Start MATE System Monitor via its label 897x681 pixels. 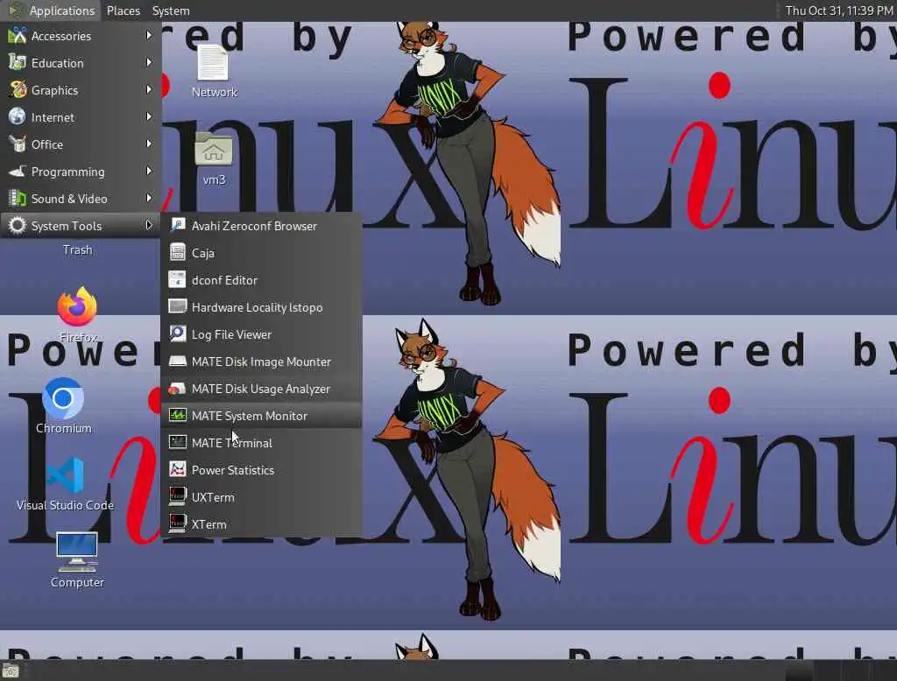click(x=250, y=416)
